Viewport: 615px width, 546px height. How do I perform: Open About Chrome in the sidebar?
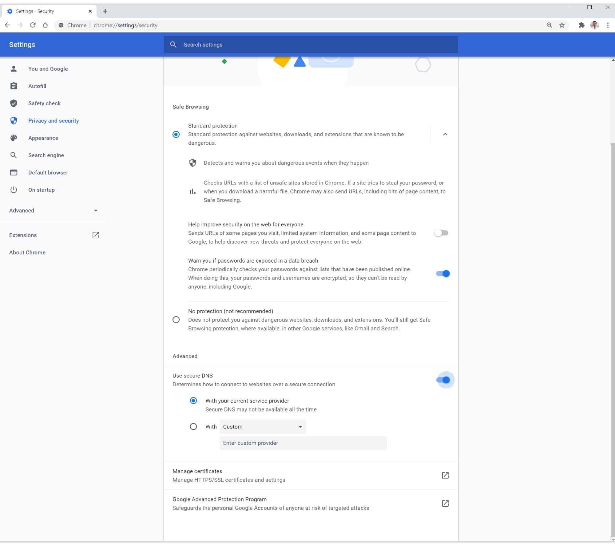coord(27,252)
